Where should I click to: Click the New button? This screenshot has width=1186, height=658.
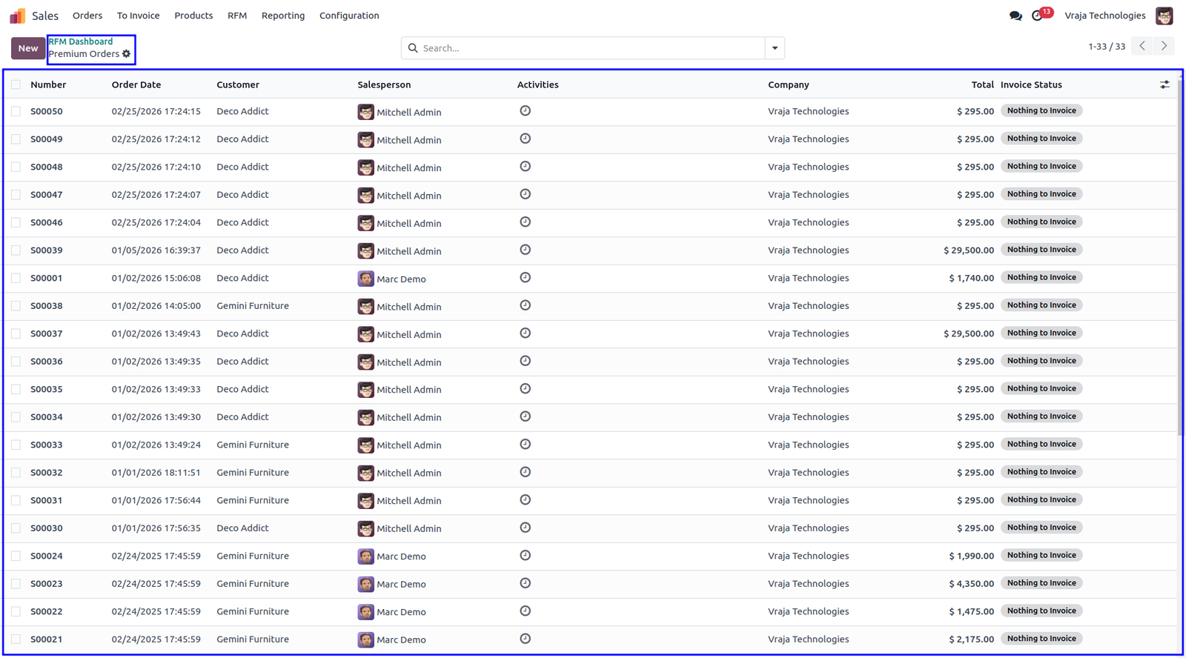click(x=28, y=48)
